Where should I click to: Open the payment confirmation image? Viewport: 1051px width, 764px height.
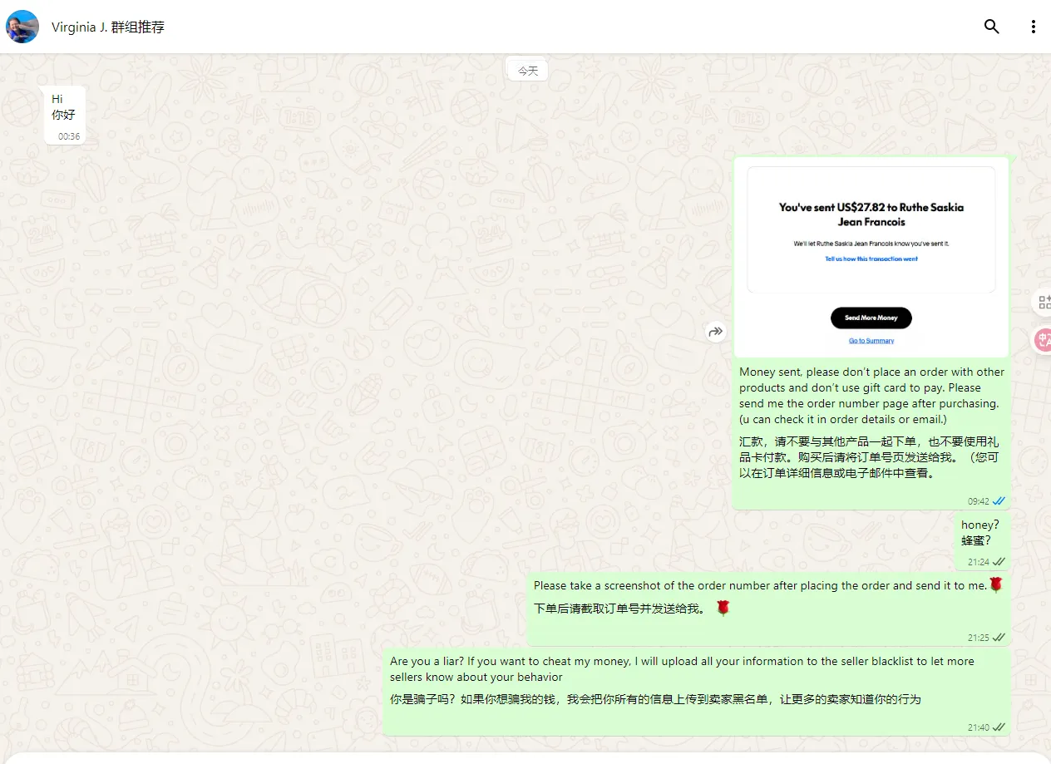[x=871, y=257]
